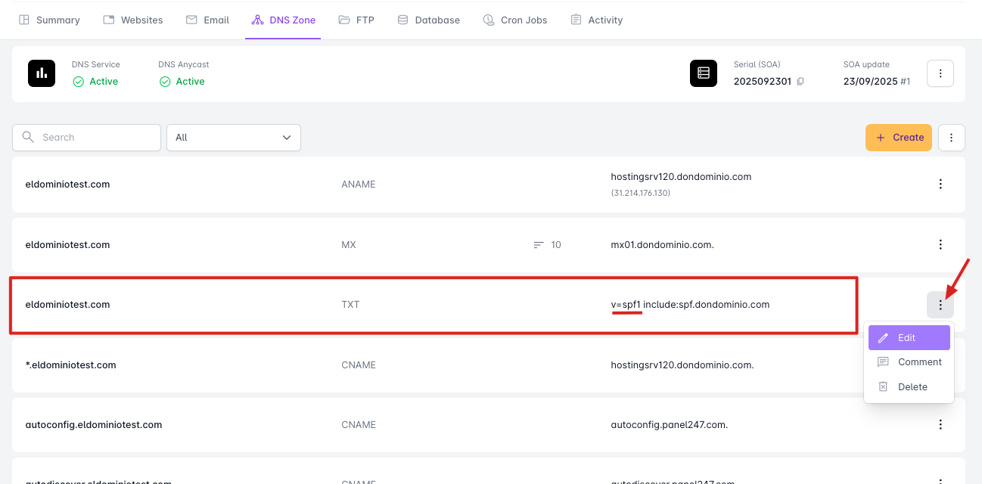Open the Database tab
Screen dimensions: 982x484
[428, 20]
